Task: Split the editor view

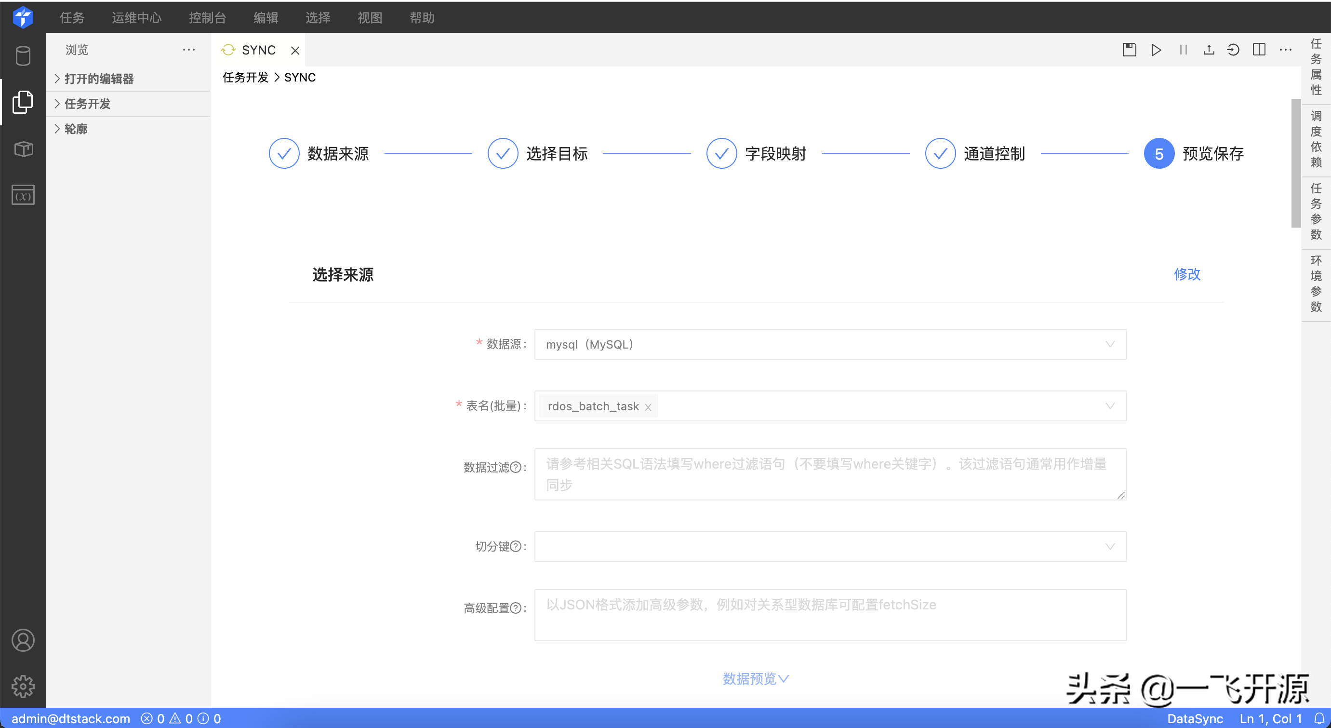Action: click(x=1259, y=50)
